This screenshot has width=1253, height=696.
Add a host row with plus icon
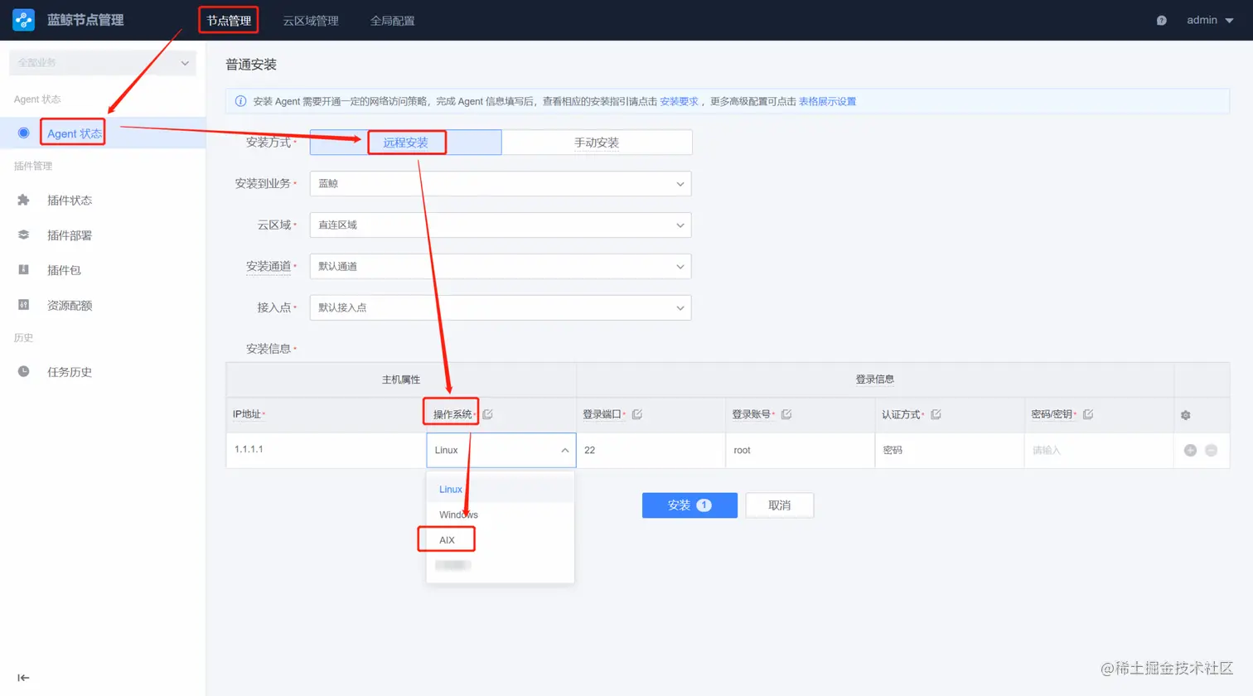point(1190,450)
